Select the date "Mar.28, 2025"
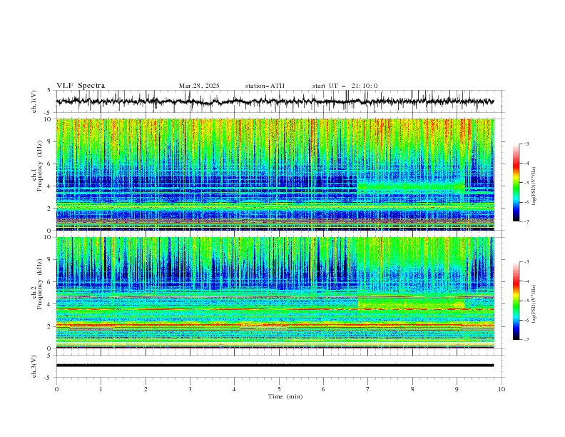Viewport: 565px width, 437px height. click(199, 86)
